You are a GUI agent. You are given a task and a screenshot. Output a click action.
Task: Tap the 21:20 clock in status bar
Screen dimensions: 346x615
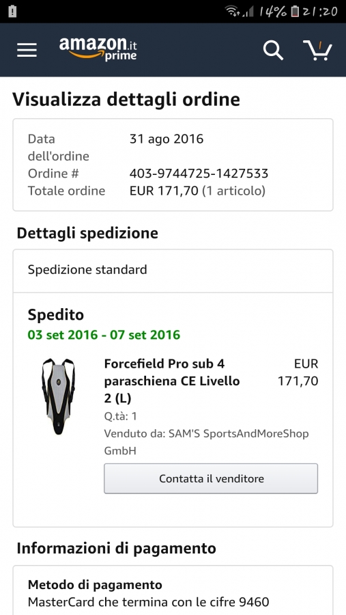(320, 12)
